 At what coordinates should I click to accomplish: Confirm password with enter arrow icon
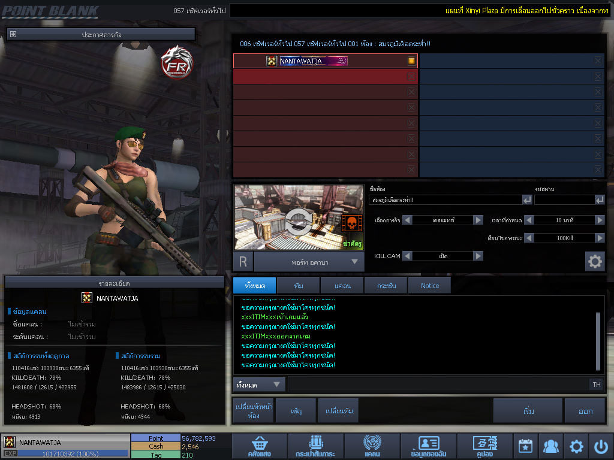600,200
